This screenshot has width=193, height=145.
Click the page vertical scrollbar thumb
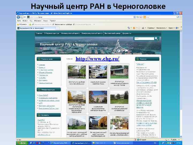pos(181,71)
